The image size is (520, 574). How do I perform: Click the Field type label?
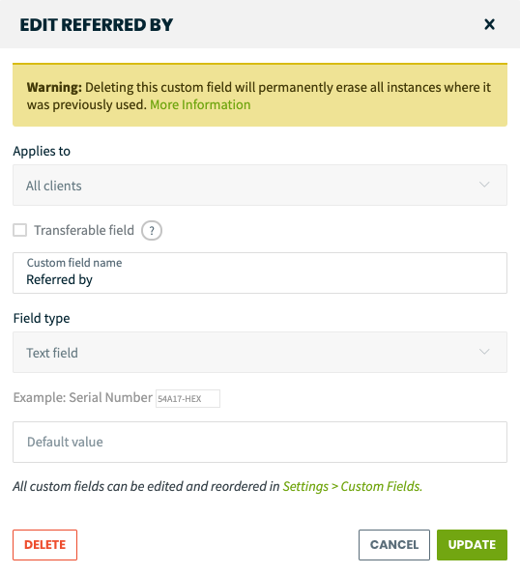[42, 319]
